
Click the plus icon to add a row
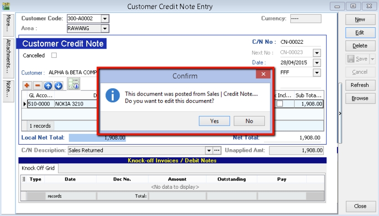pyautogui.click(x=27, y=85)
